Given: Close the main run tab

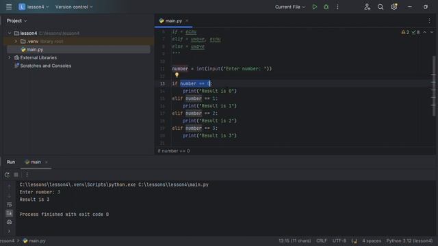Looking at the screenshot, I should (x=47, y=162).
